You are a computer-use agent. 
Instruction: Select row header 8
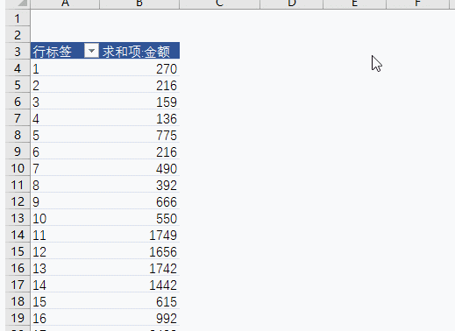click(x=18, y=135)
